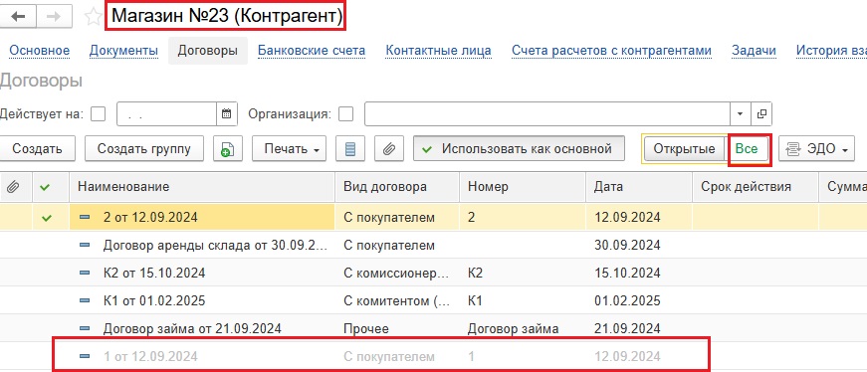Add Магазин №23 to favorites star
867x372 pixels.
pyautogui.click(x=93, y=17)
